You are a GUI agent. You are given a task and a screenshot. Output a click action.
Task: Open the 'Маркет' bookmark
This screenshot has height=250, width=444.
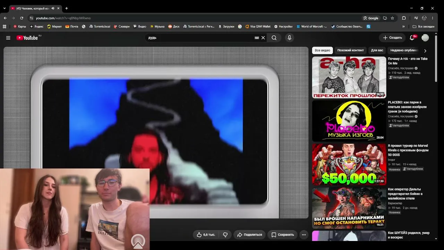pyautogui.click(x=54, y=26)
